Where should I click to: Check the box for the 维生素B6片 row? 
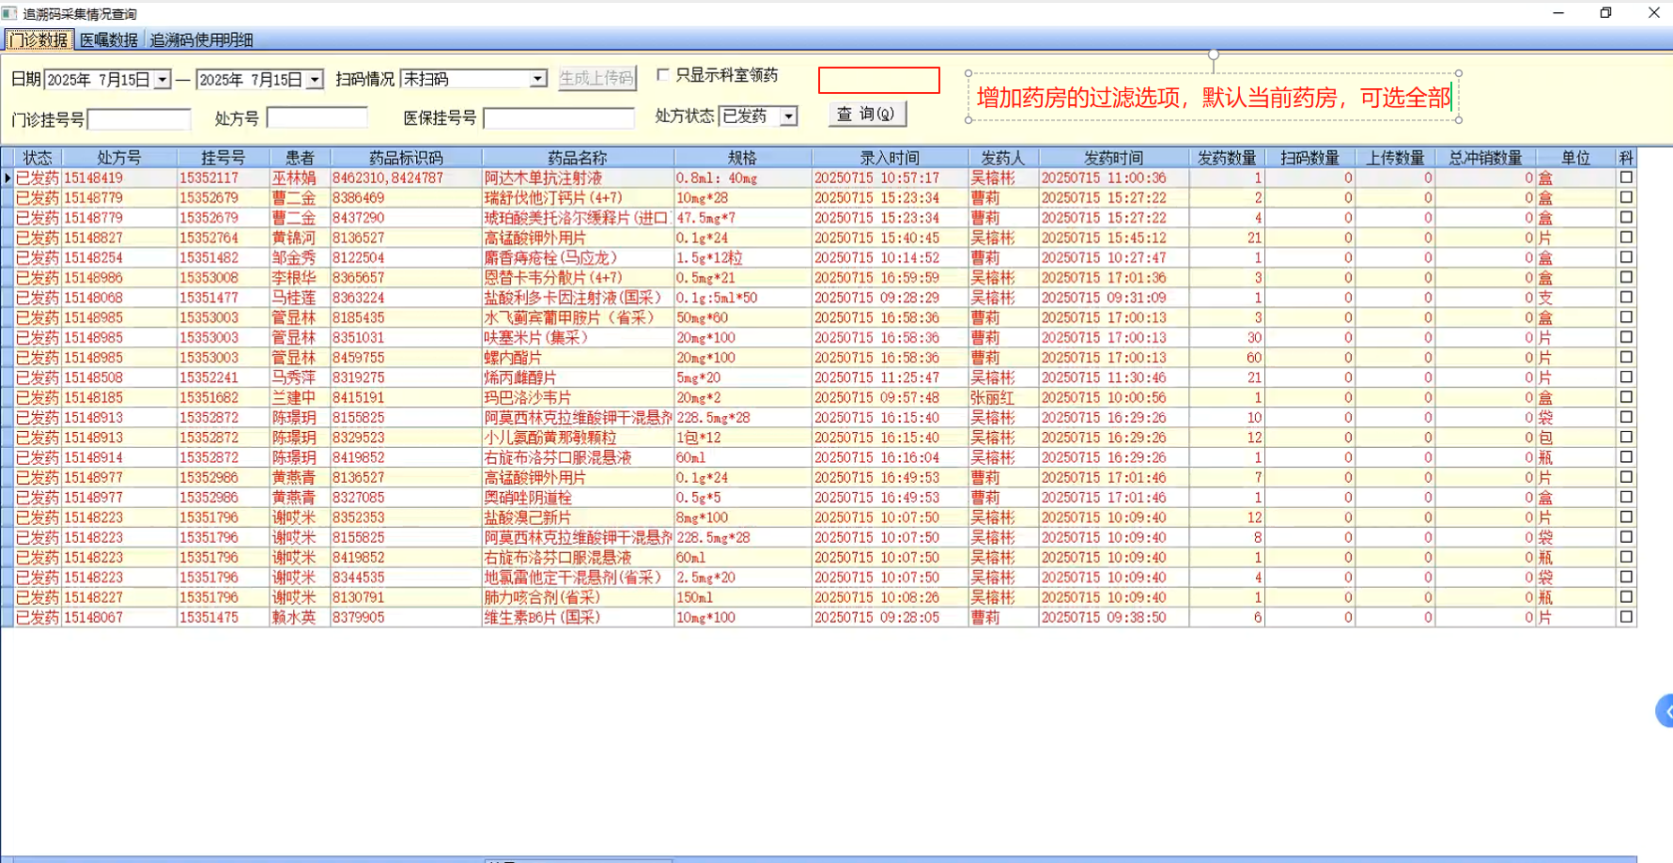coord(1626,617)
